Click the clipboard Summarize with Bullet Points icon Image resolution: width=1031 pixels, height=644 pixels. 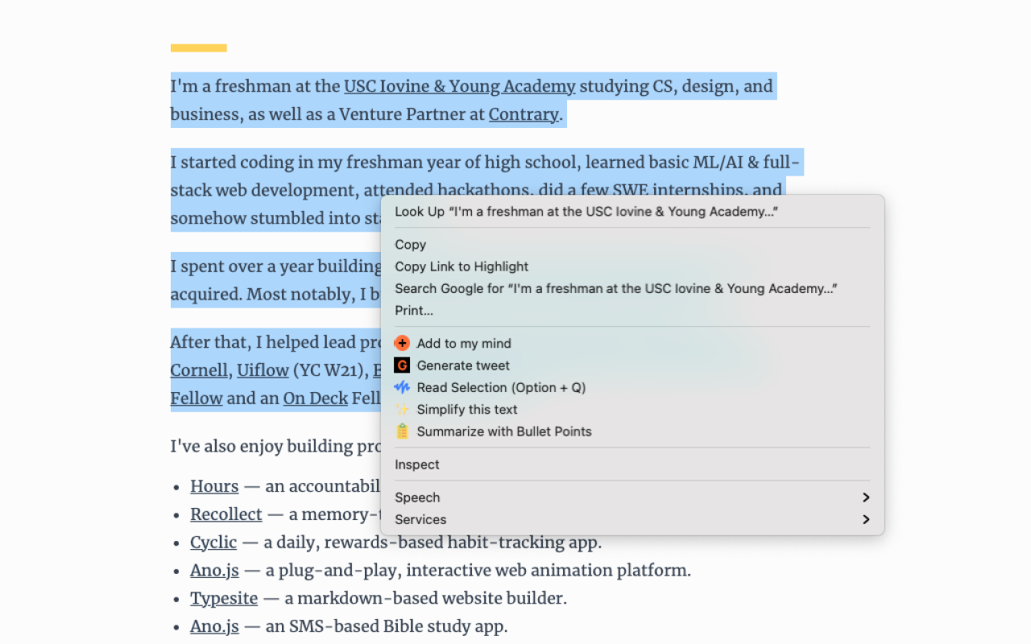[x=402, y=431]
